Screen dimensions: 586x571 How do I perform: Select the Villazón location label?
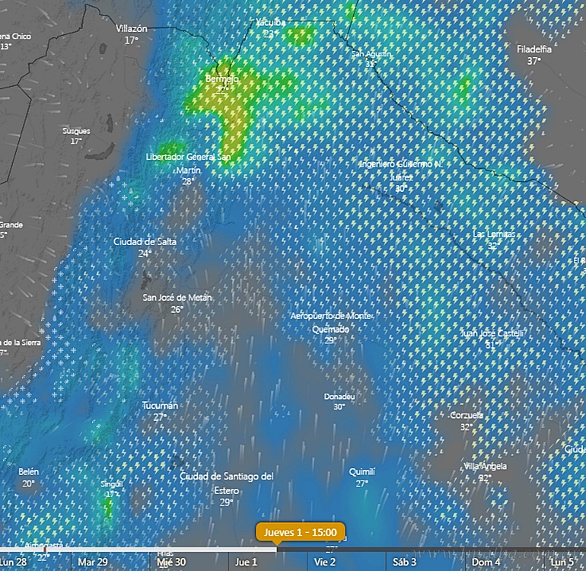[x=131, y=29]
